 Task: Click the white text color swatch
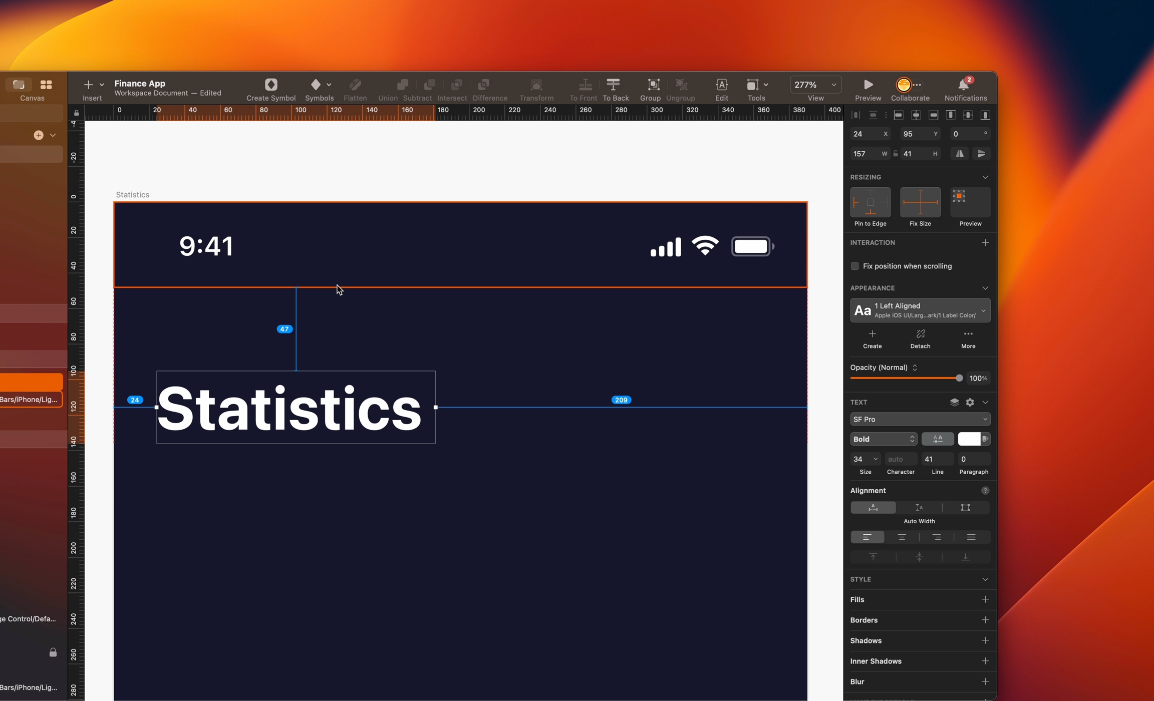point(969,439)
